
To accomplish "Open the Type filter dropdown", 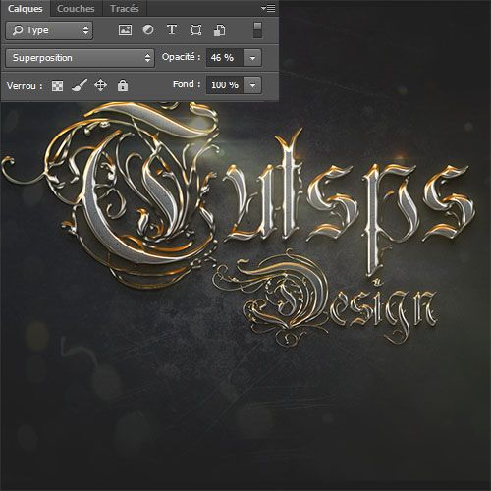I will click(x=49, y=30).
